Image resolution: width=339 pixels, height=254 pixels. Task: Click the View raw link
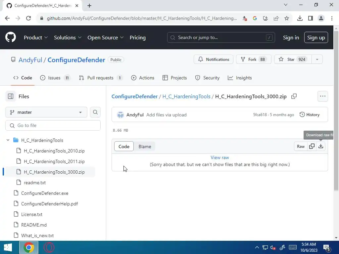click(220, 157)
